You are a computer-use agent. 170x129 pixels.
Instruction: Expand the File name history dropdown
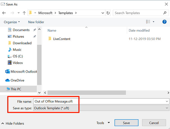tap(167, 101)
